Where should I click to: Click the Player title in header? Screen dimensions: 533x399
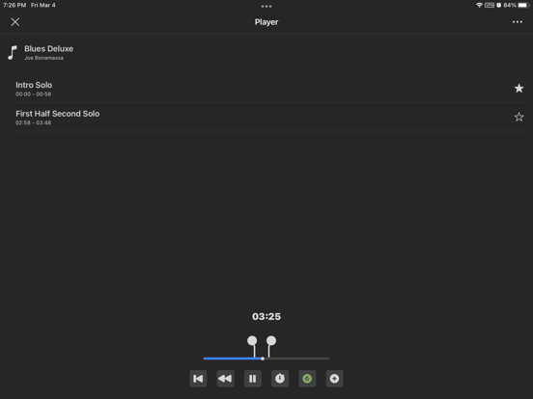pyautogui.click(x=266, y=22)
